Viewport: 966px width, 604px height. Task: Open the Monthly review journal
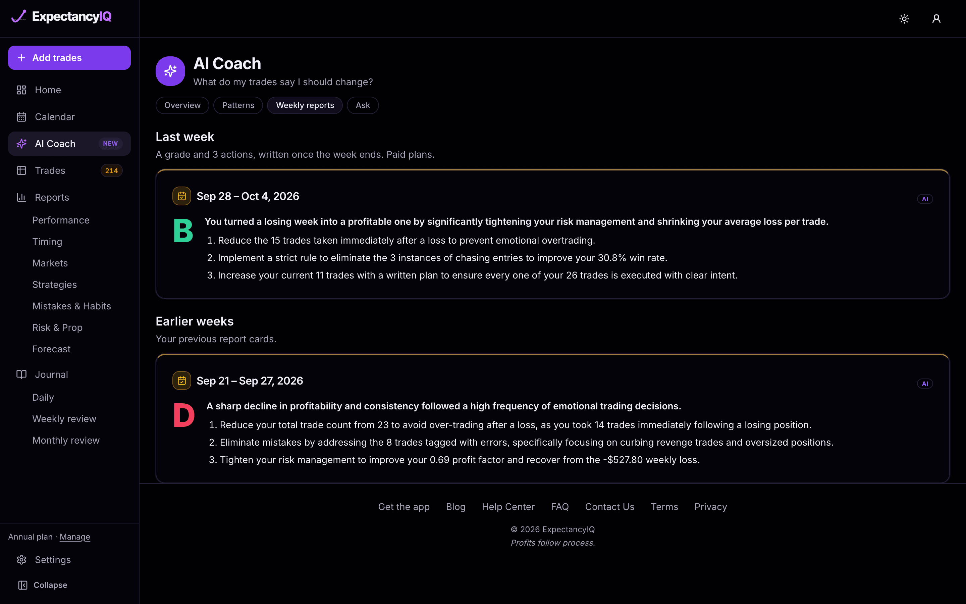[66, 440]
